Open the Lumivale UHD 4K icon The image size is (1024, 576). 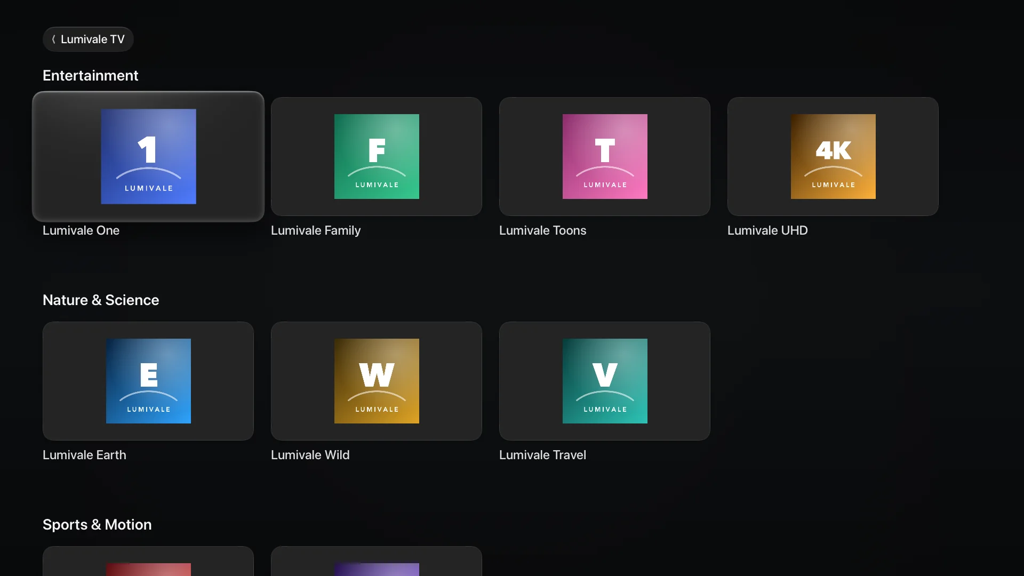(833, 156)
